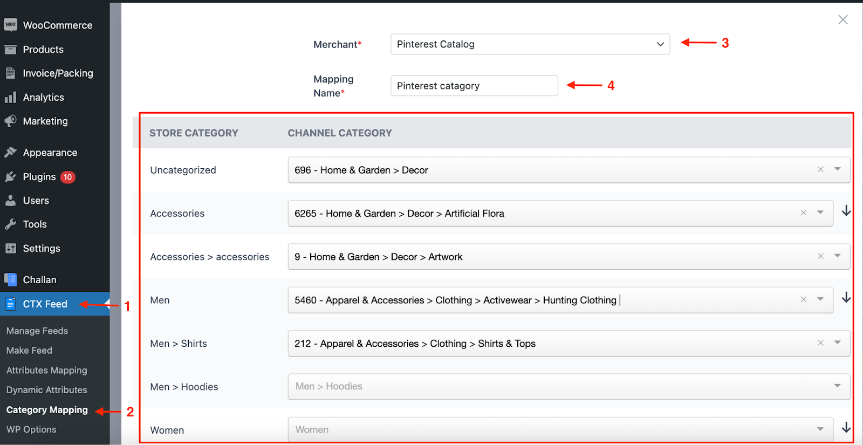The height and width of the screenshot is (445, 863).
Task: Click the '696 - Home & Garden > Decor' field
Action: click(x=569, y=170)
